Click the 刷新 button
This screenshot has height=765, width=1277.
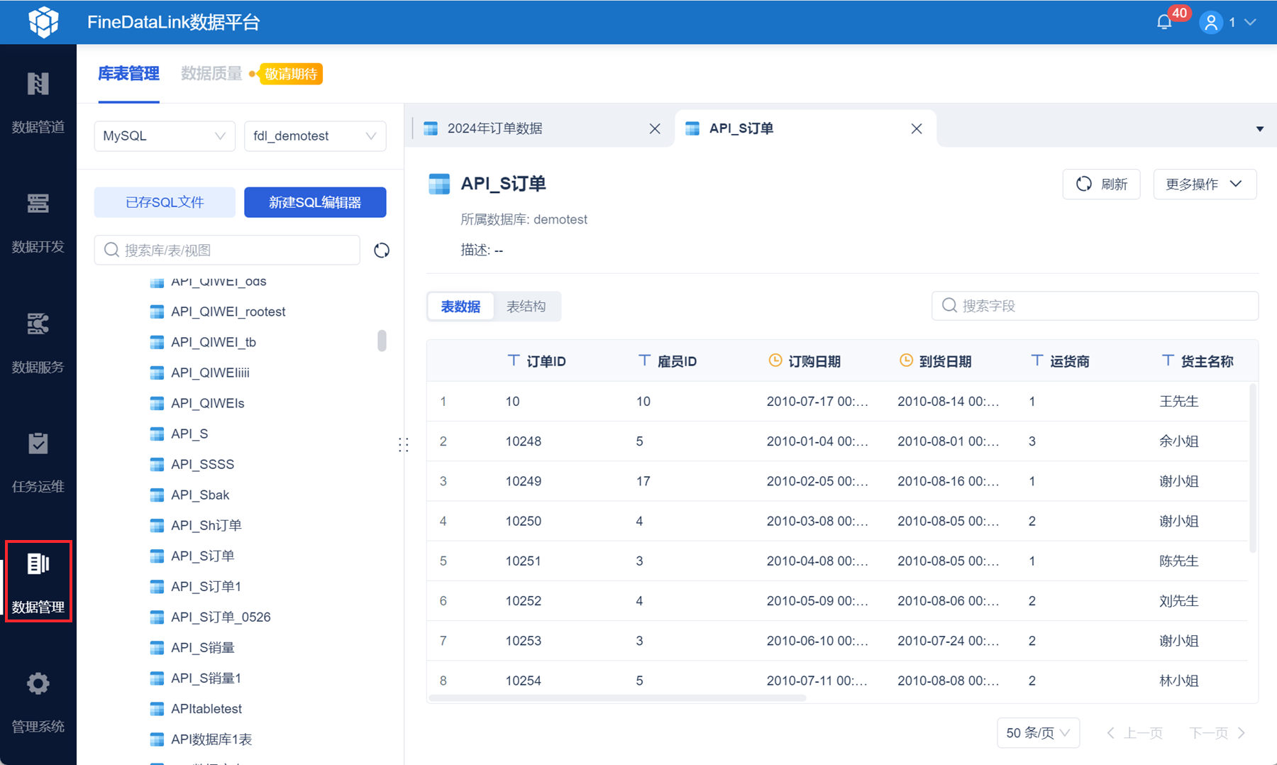(1101, 185)
